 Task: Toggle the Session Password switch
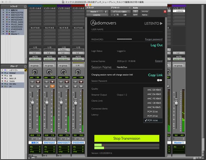[x=160, y=80]
